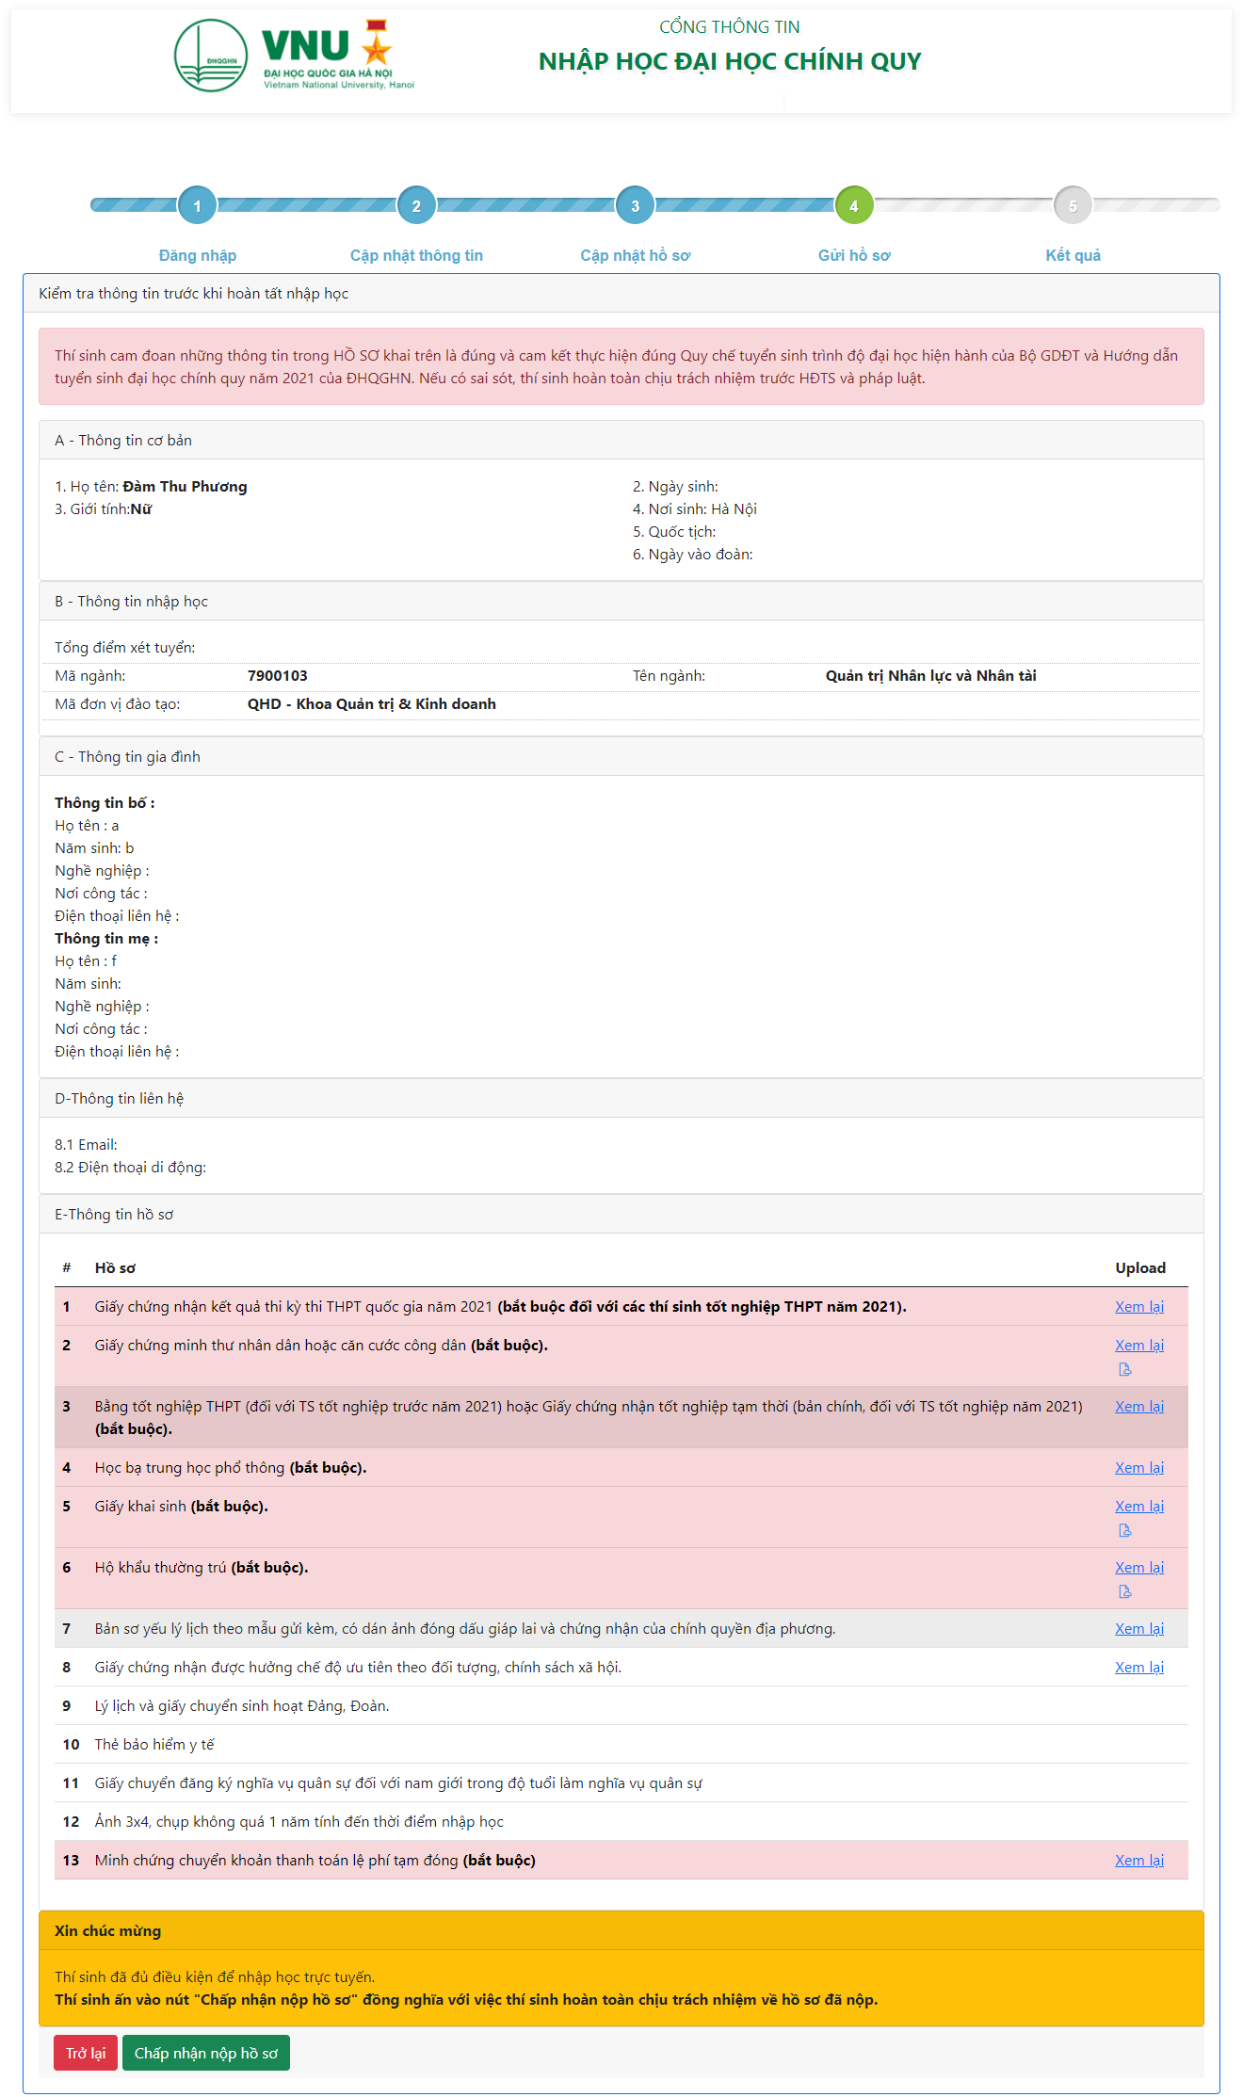
Task: Review sơ yếu lý lịch Xem lại link
Action: click(1138, 1628)
